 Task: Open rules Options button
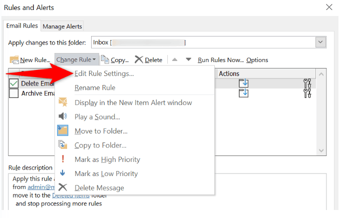tap(257, 60)
